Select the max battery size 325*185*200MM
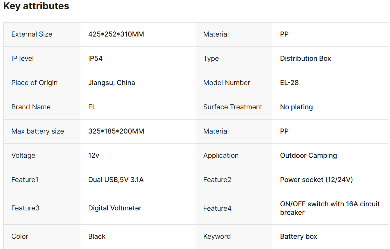Screen dimensions: 390x249 [116, 131]
